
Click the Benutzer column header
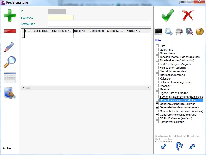click(x=81, y=31)
